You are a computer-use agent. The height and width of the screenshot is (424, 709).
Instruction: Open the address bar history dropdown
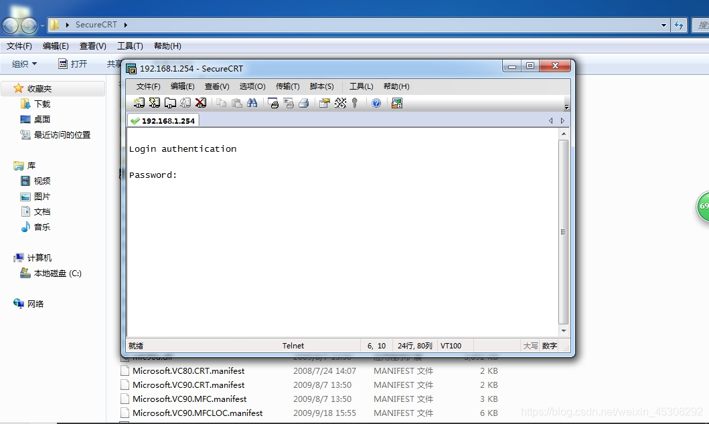pyautogui.click(x=663, y=25)
